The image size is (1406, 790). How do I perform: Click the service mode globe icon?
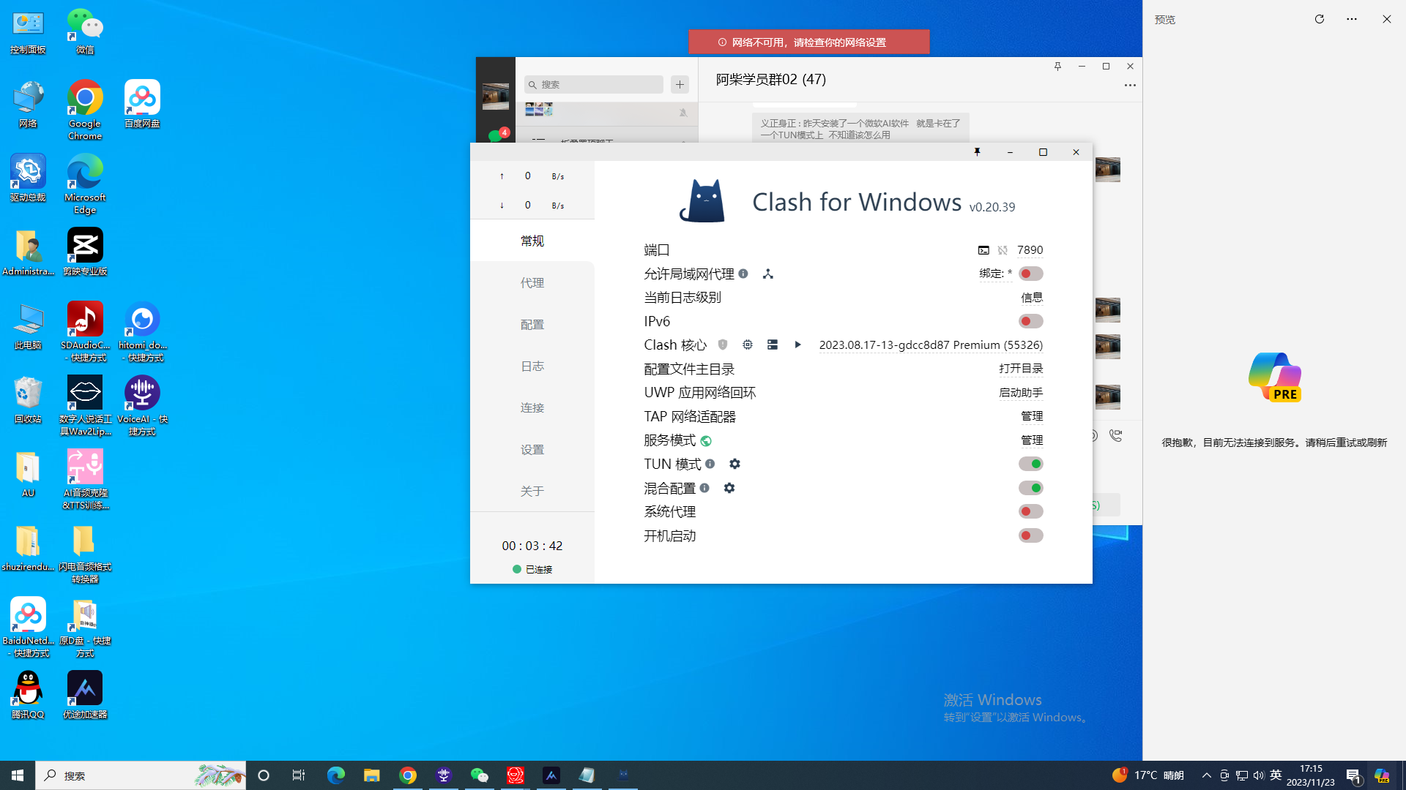click(706, 440)
